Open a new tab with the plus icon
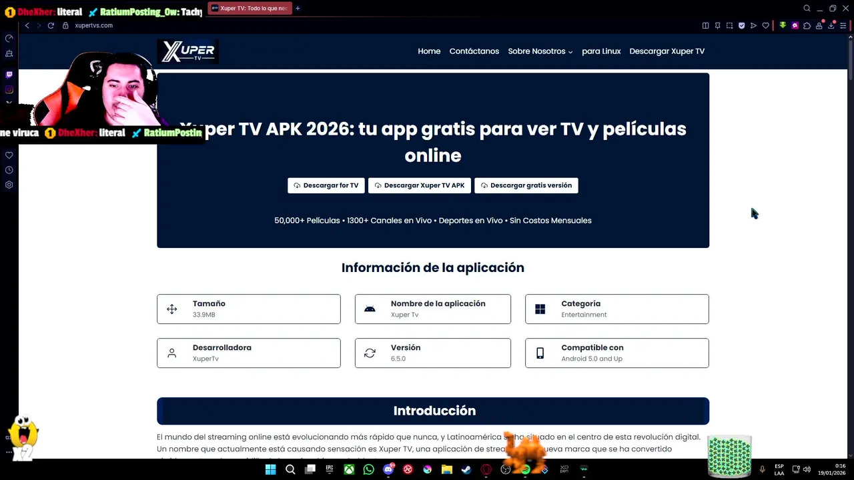This screenshot has height=480, width=854. [298, 9]
